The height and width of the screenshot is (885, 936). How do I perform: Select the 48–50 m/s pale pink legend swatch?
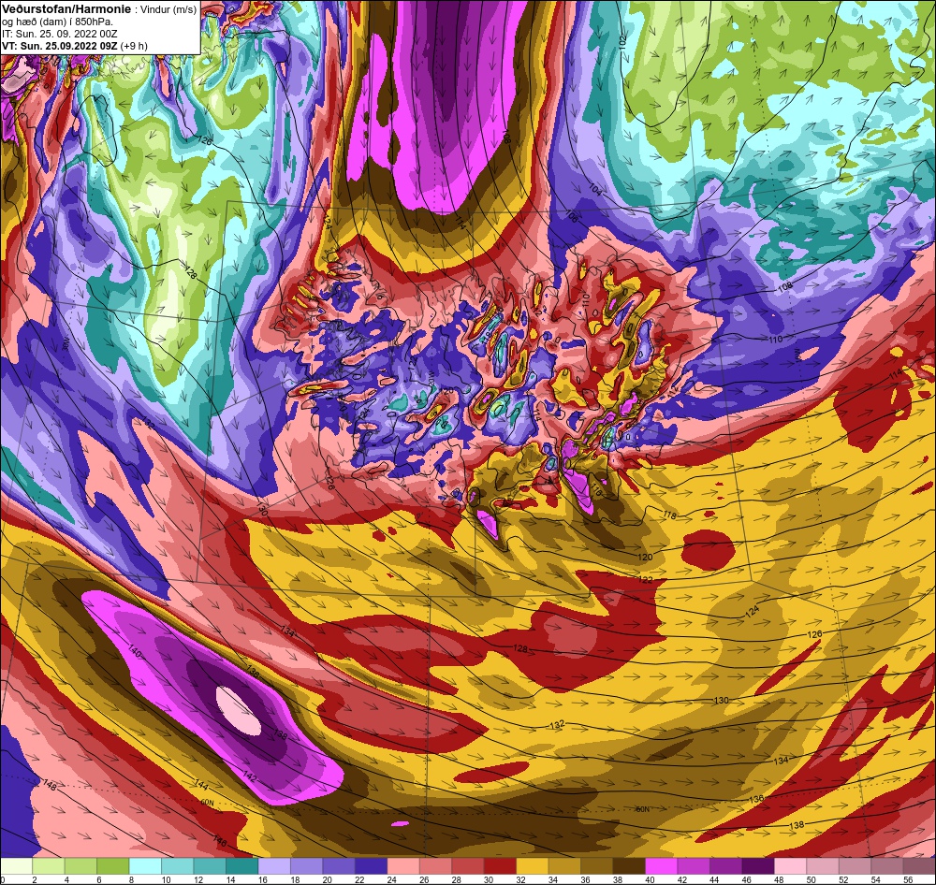click(x=790, y=866)
